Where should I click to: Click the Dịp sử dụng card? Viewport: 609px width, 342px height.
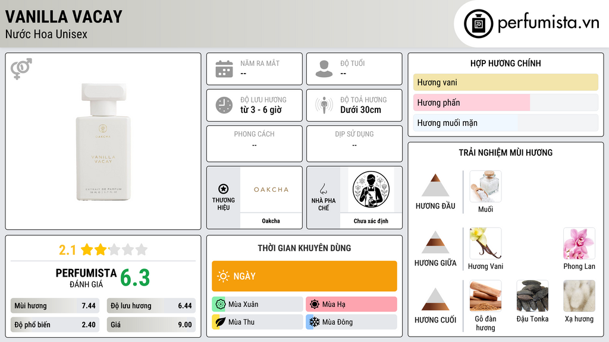(x=354, y=144)
